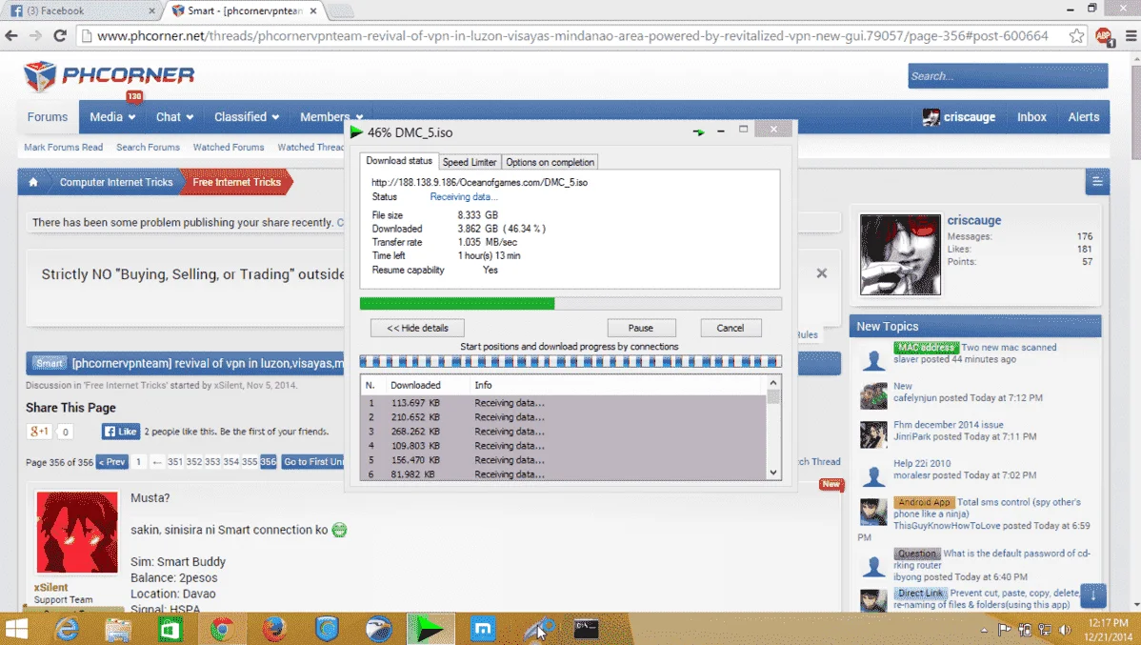The image size is (1141, 645).
Task: Open the sidebar menu icon near breadcrumb
Action: tap(1096, 182)
